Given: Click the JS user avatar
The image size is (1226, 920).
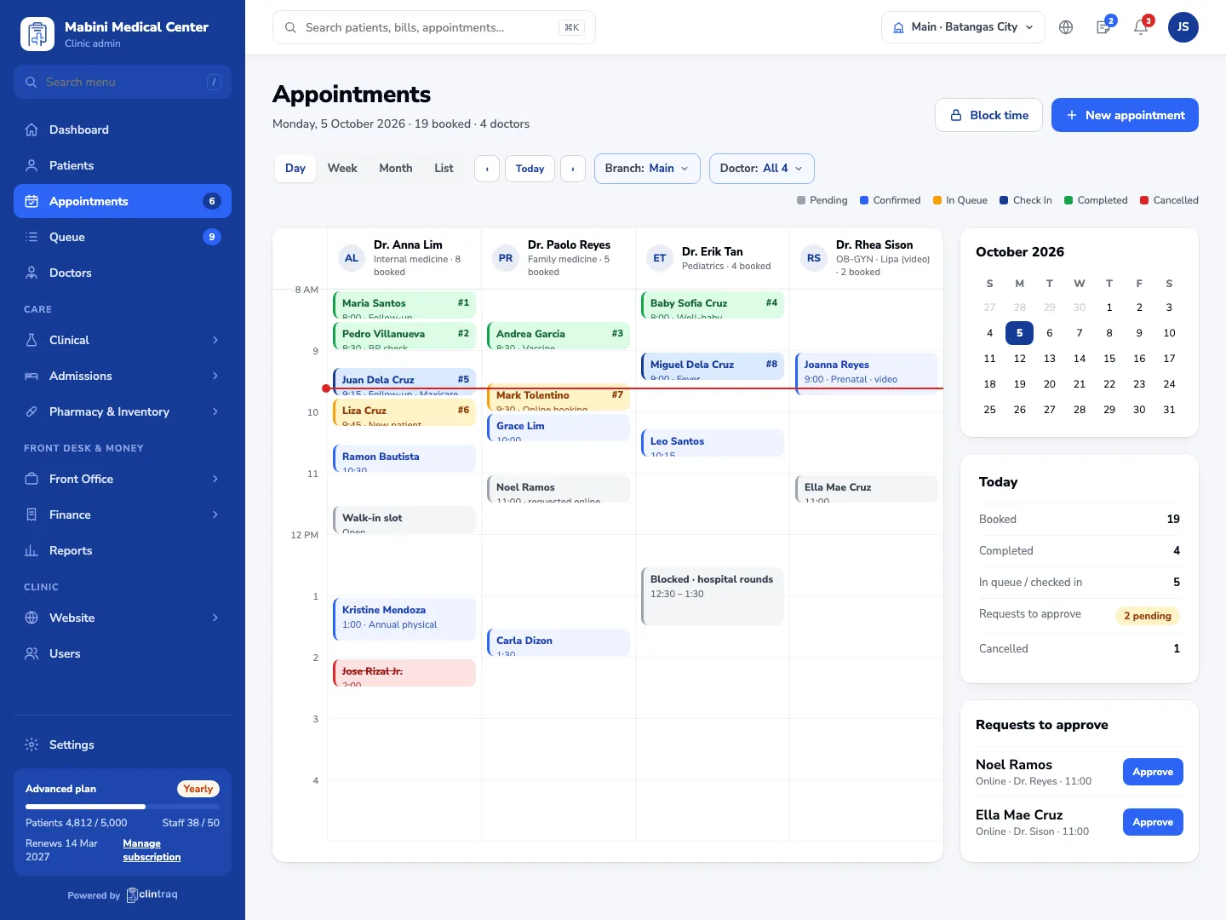Looking at the screenshot, I should click(1183, 27).
